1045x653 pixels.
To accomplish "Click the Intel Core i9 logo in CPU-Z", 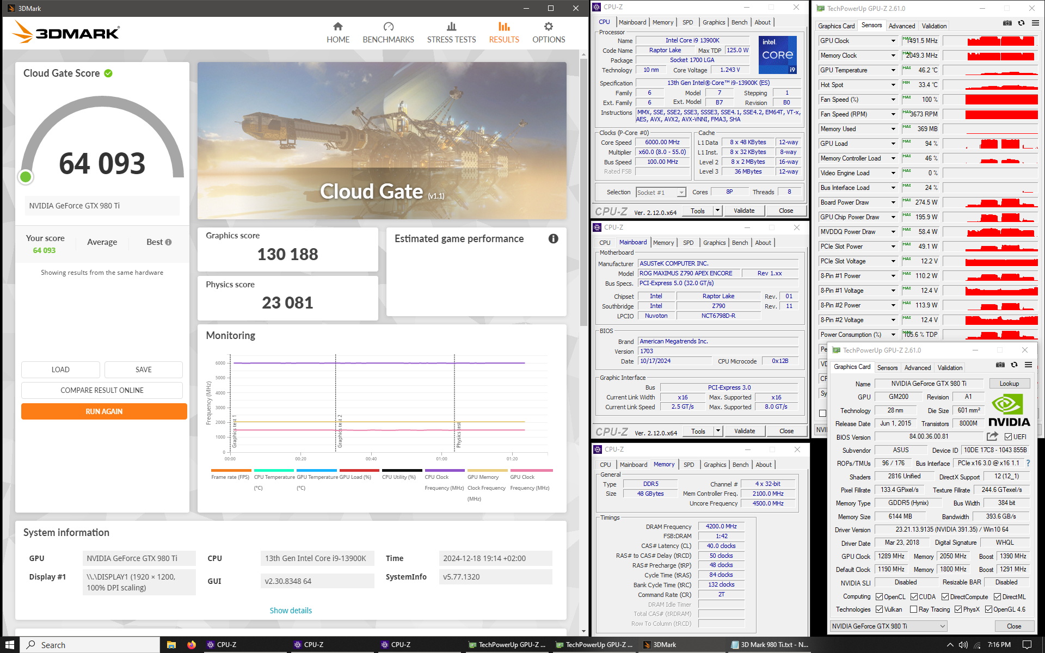I will click(x=778, y=54).
